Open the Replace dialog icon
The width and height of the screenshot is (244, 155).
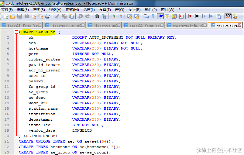coord(104,16)
